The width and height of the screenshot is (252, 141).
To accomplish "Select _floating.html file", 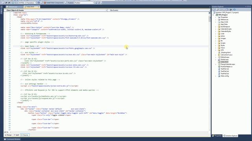I will point(226,52).
